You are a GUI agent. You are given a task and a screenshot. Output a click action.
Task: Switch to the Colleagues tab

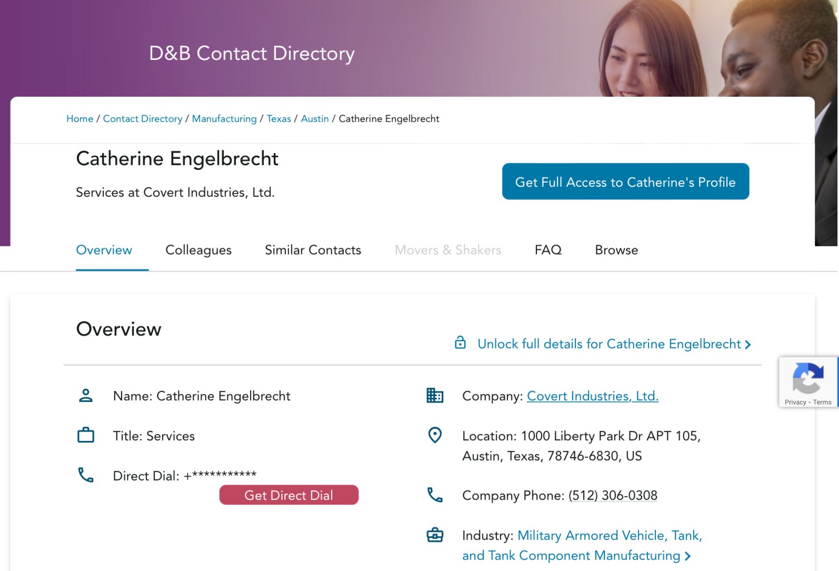[x=198, y=250]
